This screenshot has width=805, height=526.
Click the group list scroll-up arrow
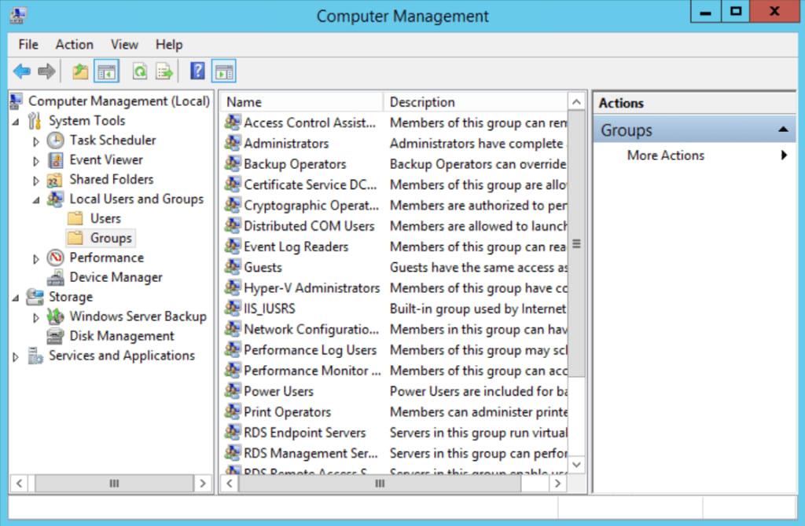pos(576,102)
